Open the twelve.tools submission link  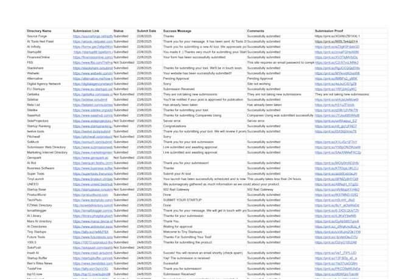pos(91,131)
